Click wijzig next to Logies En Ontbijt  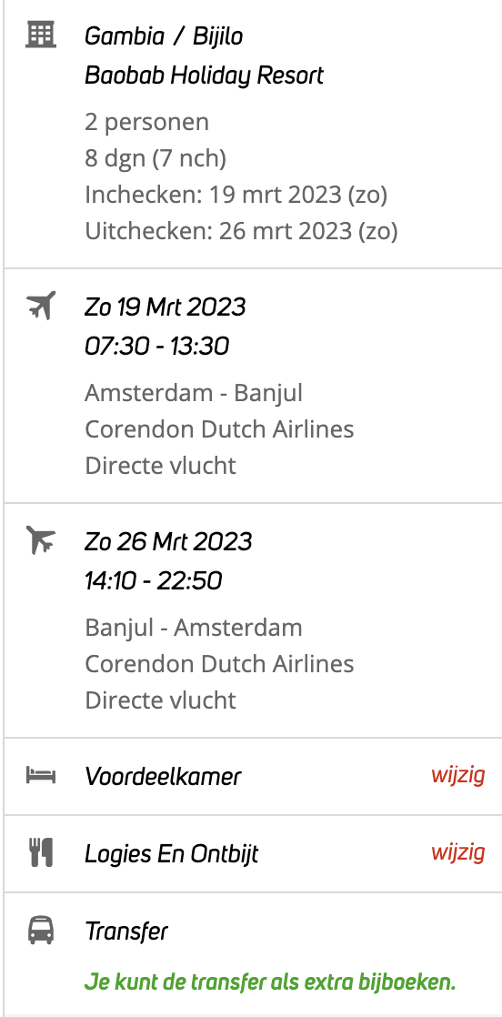[x=458, y=852]
